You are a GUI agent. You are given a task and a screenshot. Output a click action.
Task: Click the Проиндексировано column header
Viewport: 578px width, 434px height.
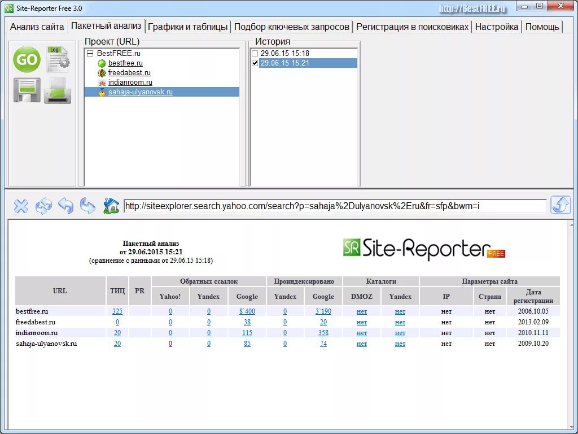304,281
